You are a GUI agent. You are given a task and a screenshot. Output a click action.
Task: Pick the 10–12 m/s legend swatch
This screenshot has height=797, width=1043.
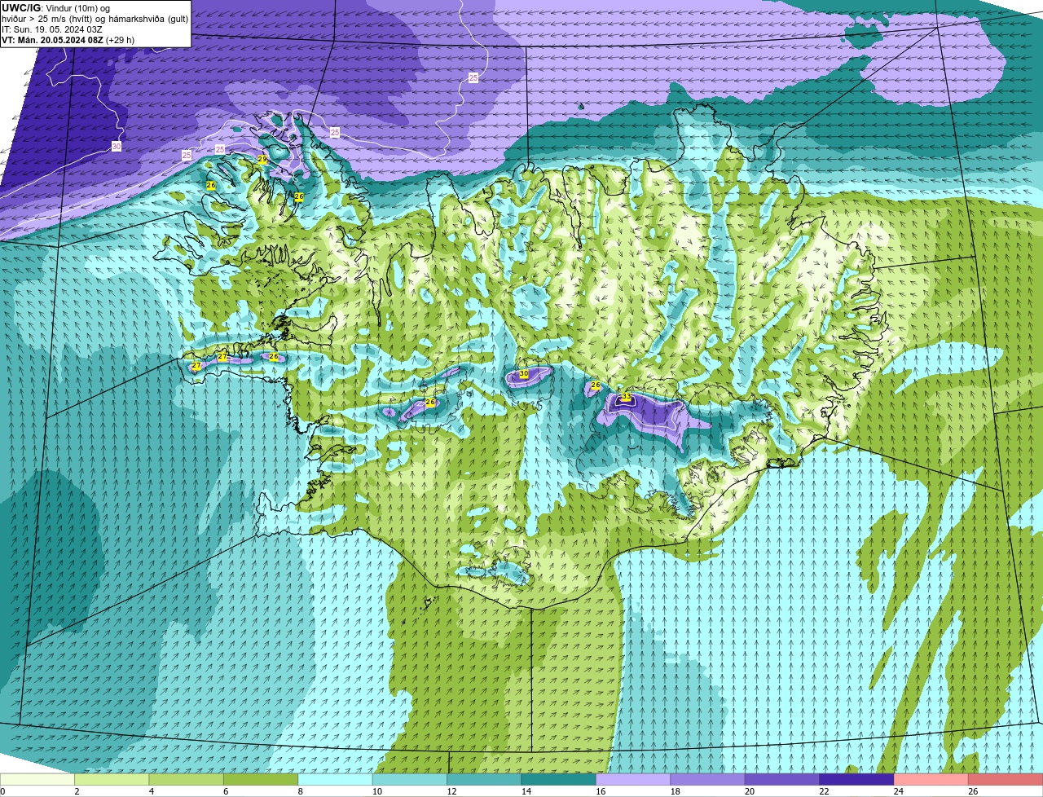410,779
